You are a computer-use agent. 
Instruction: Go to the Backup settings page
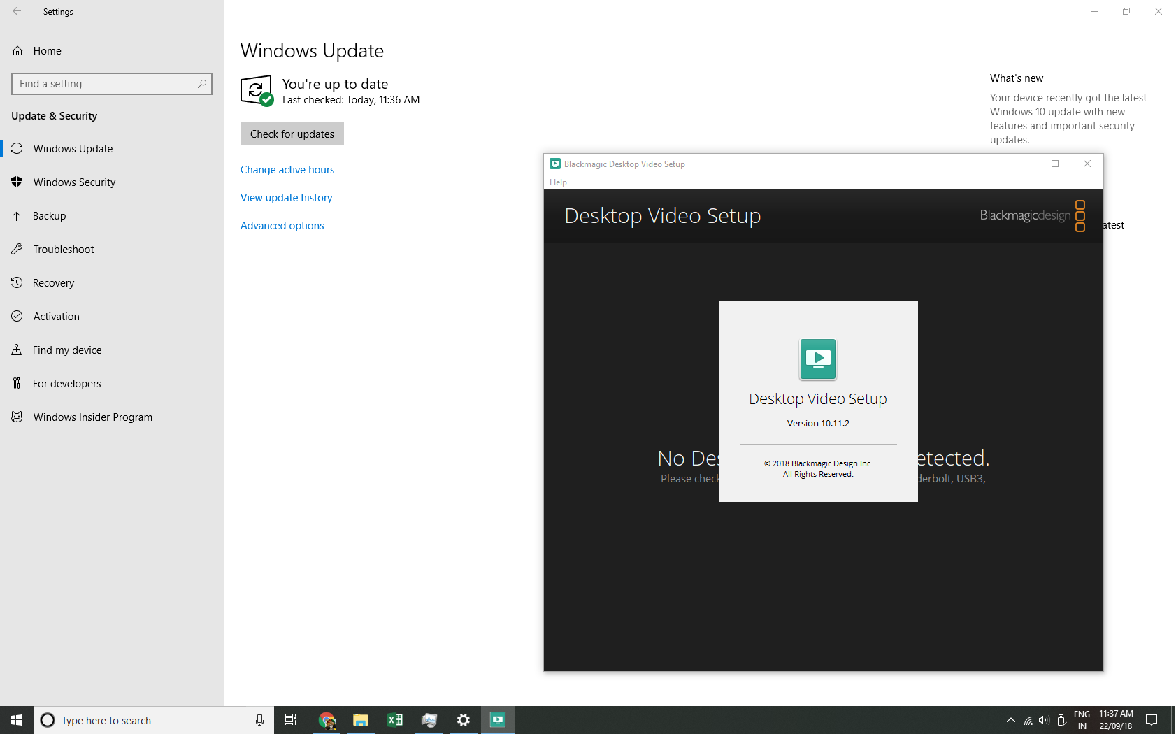tap(112, 215)
